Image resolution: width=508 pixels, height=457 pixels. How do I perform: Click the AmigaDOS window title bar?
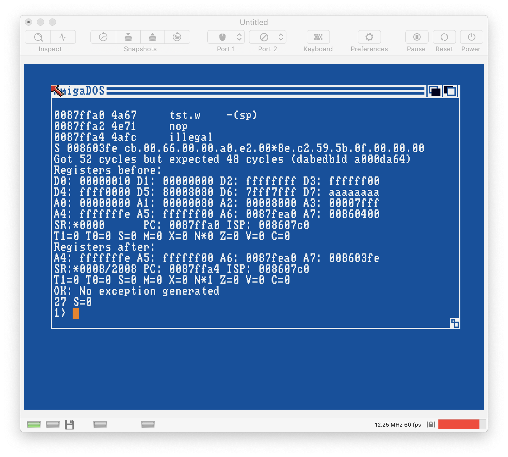pyautogui.click(x=255, y=91)
